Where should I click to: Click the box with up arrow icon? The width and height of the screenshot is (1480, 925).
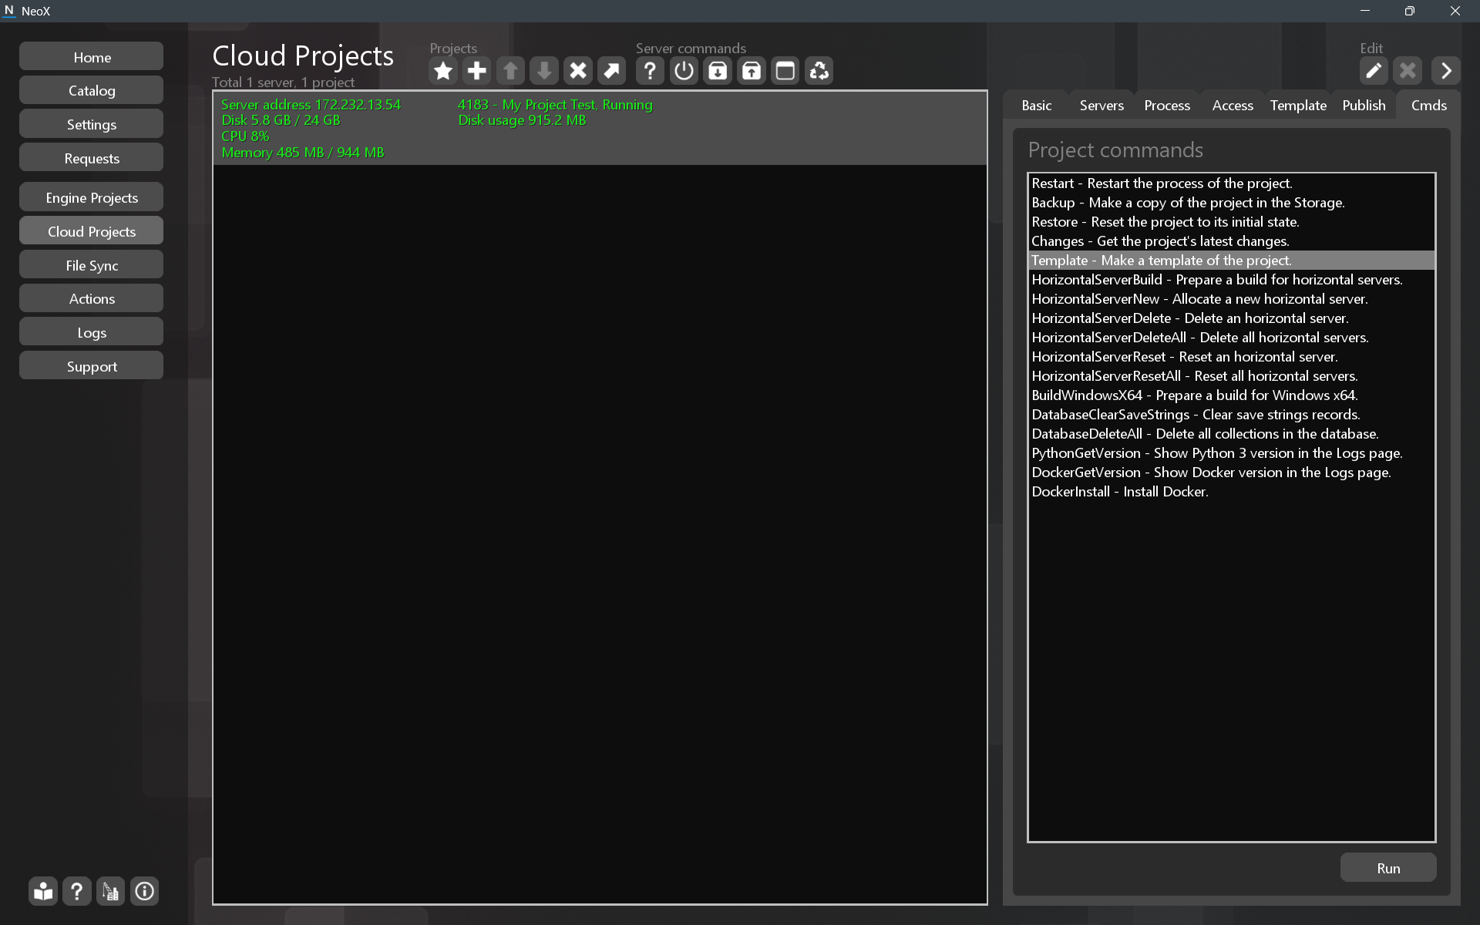(752, 71)
